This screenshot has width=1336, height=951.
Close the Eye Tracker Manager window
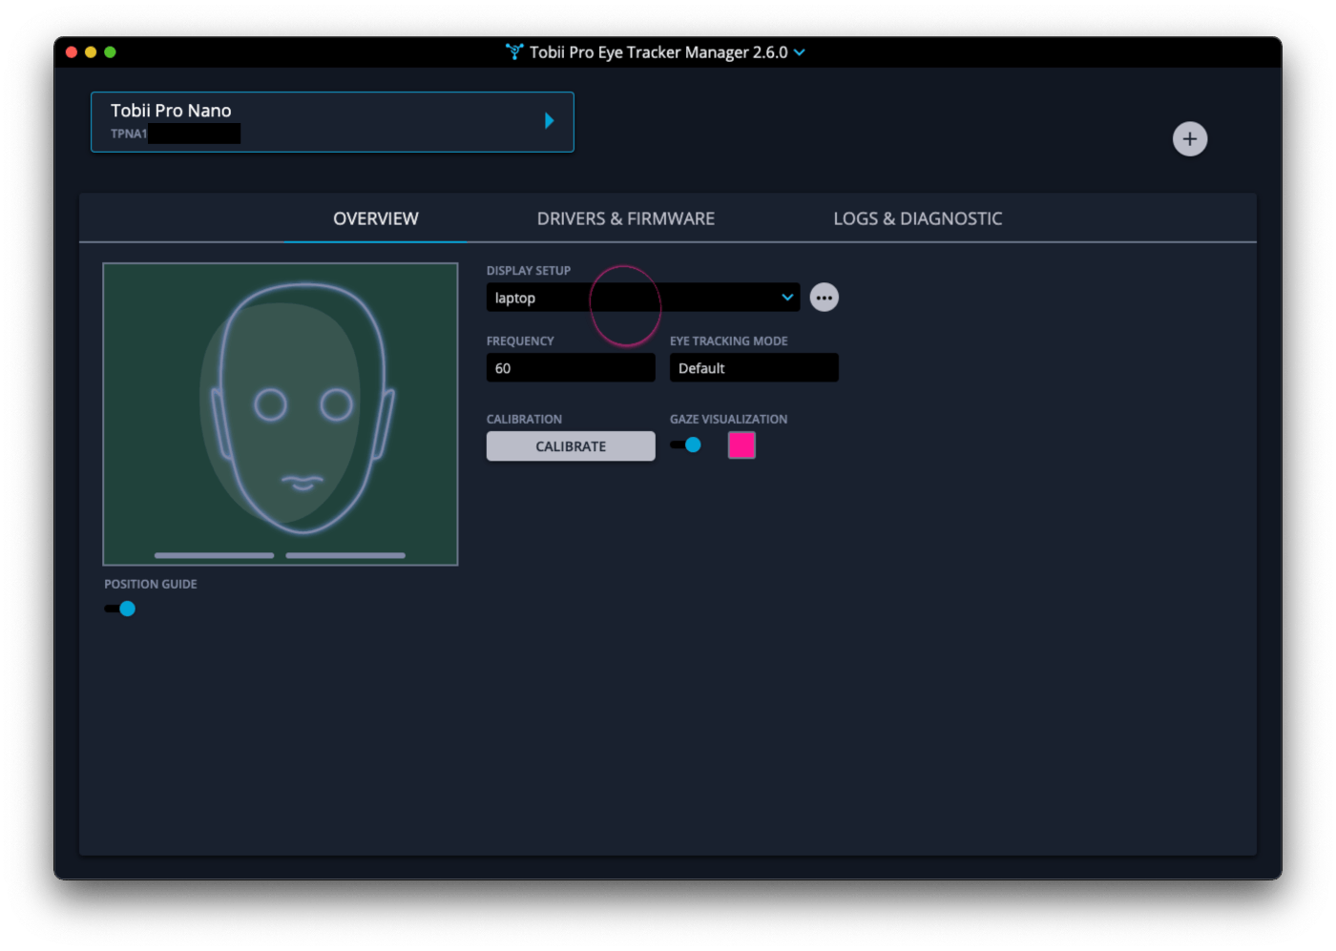(x=72, y=52)
